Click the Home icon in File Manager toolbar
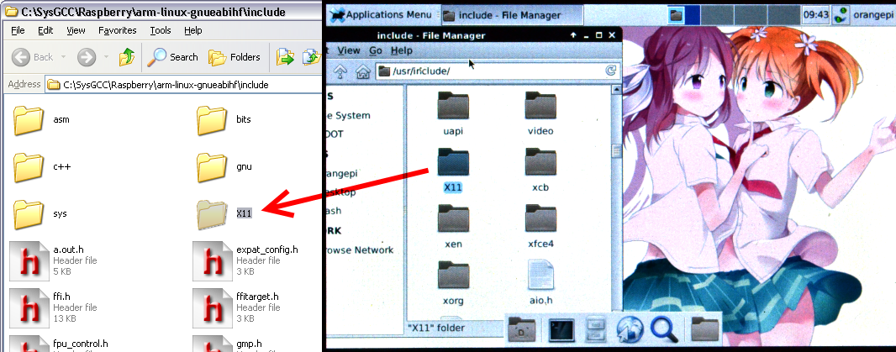This screenshot has width=896, height=352. (362, 71)
